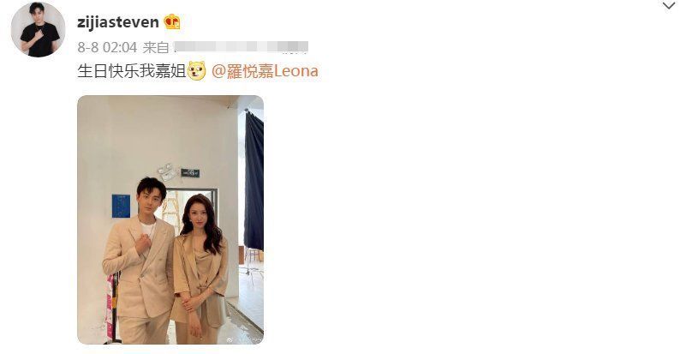
Task: Click the pink banner beside the man
Action: click(110, 307)
